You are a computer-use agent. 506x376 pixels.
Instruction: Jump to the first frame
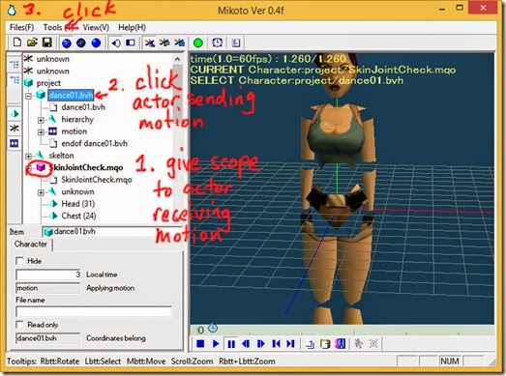276,344
